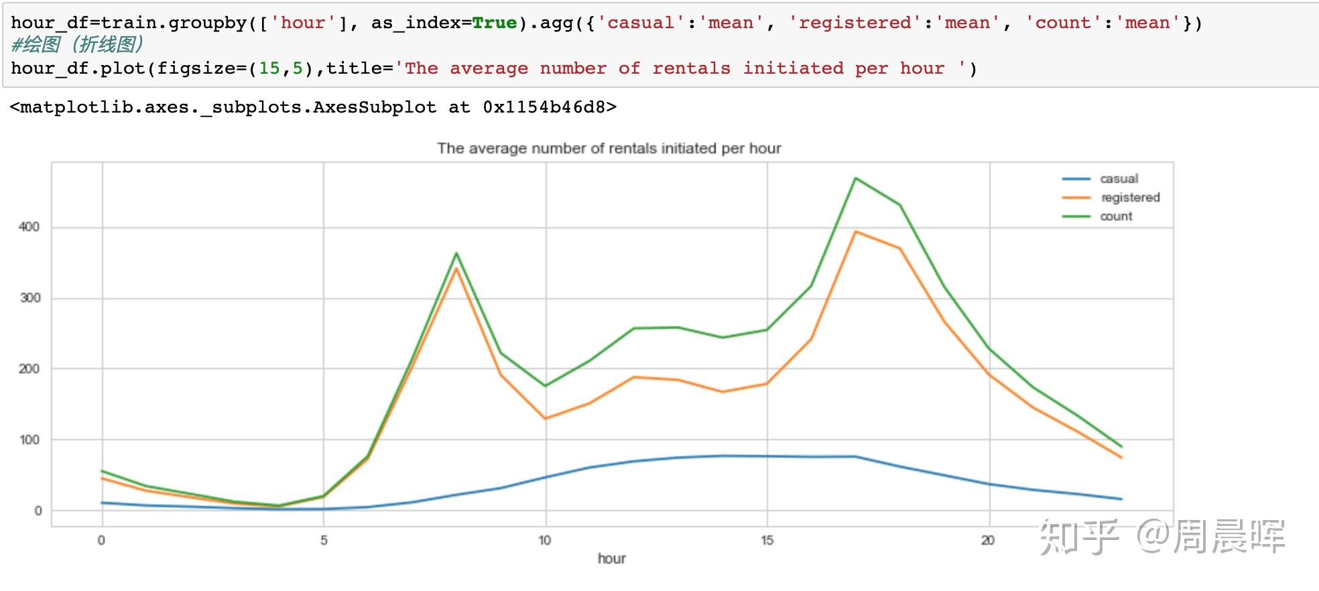1319x591 pixels.
Task: Click the Zhihu author watermark text
Action: pos(1161,537)
